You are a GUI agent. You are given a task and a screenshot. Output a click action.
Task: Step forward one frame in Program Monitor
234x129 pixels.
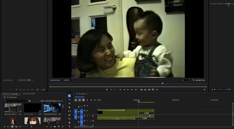point(132,90)
